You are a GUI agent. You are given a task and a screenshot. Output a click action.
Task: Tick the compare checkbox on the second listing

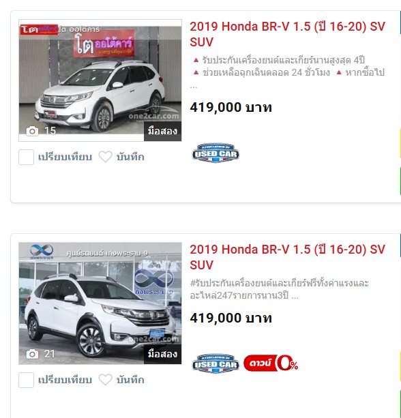(x=26, y=380)
